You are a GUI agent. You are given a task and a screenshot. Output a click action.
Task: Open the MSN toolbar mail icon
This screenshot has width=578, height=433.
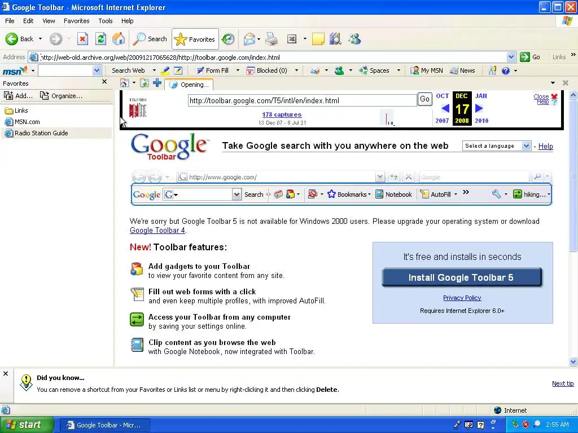point(315,70)
